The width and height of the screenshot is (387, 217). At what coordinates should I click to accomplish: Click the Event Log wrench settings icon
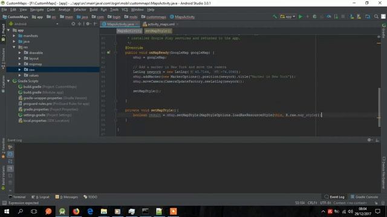point(10,147)
